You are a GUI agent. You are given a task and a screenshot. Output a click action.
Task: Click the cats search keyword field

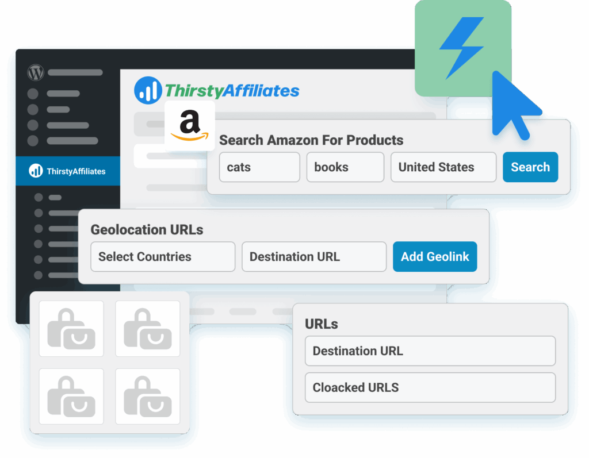pos(259,167)
